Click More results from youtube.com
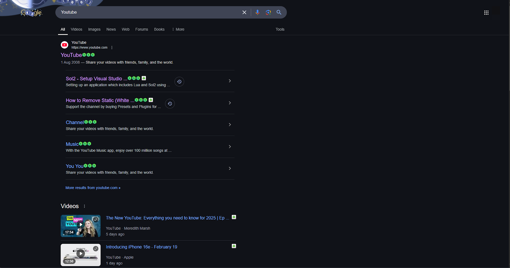 pos(93,188)
